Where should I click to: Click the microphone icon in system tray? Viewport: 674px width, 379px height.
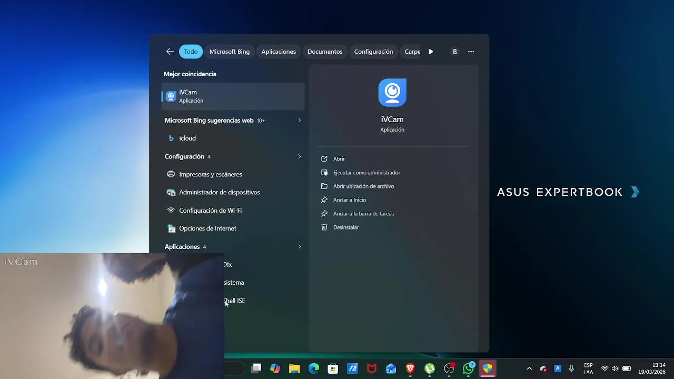pos(571,368)
